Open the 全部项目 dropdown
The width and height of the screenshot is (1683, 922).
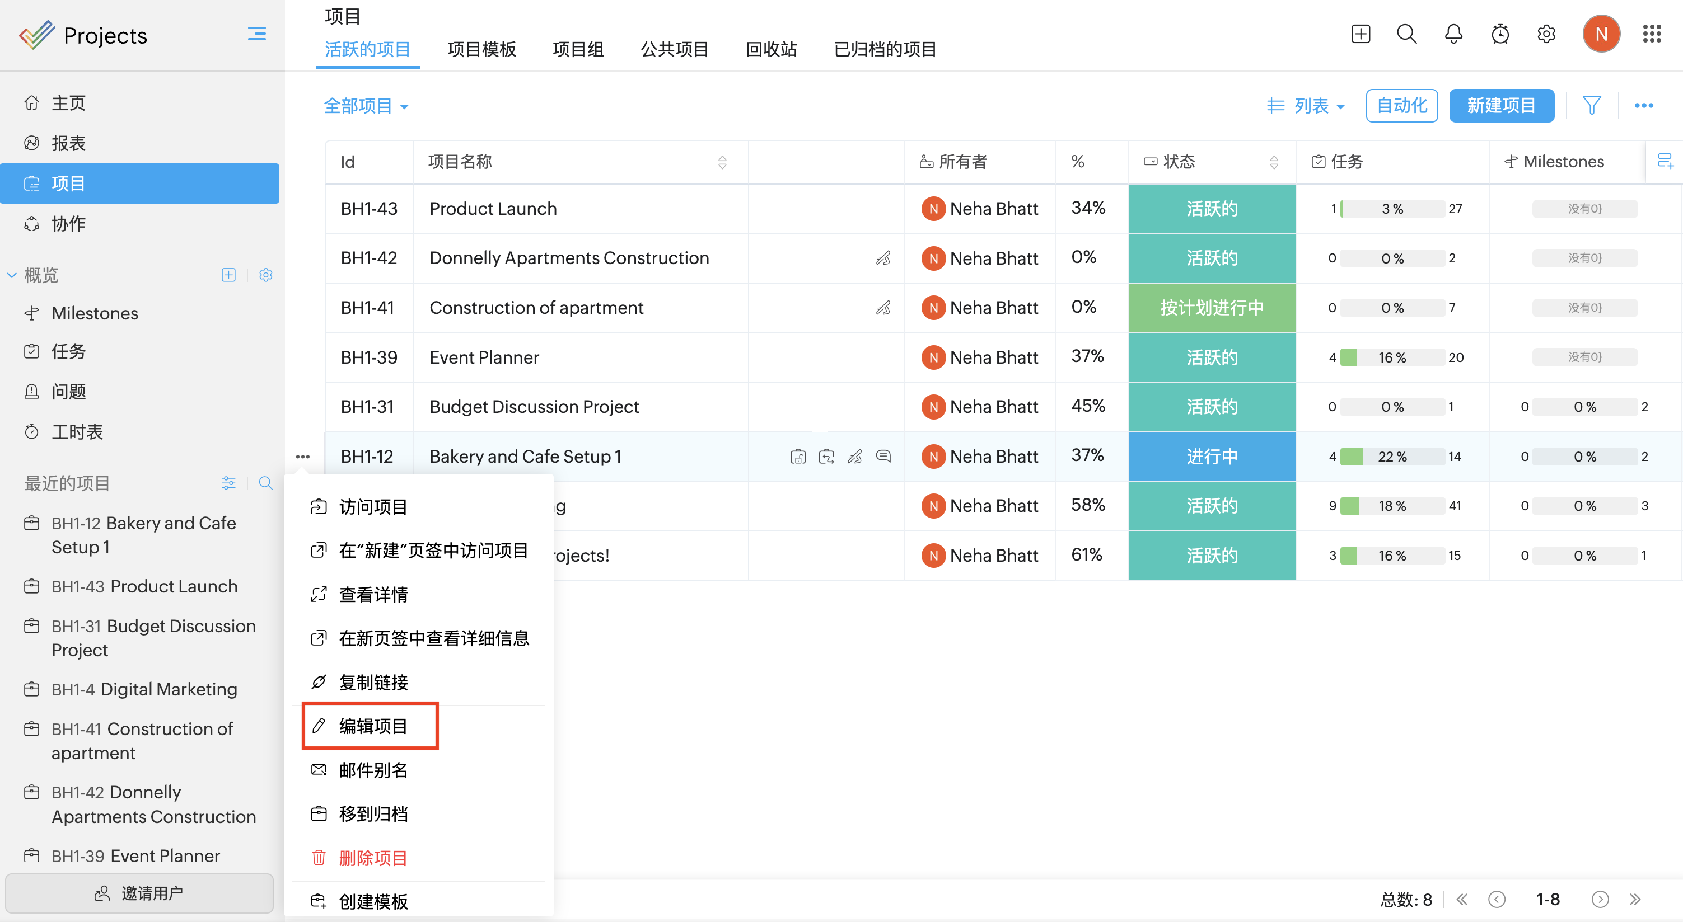coord(366,106)
